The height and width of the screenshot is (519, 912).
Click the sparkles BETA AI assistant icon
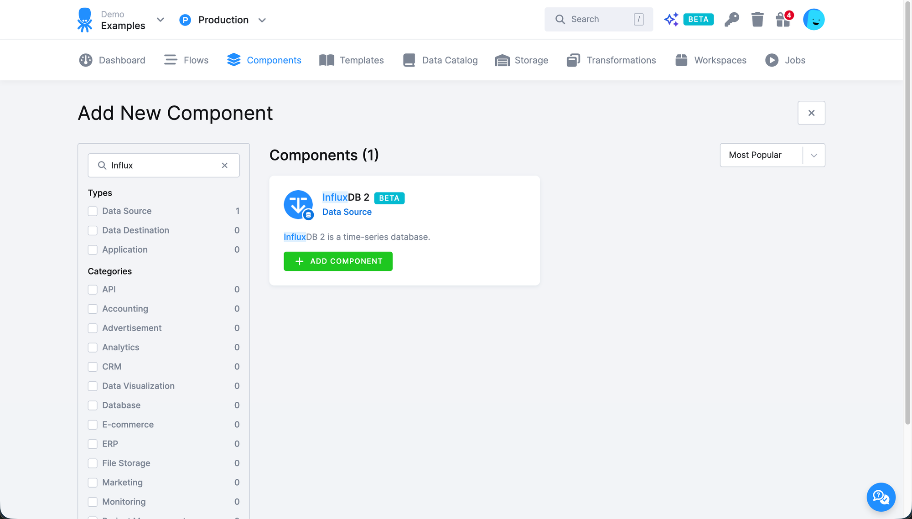click(670, 19)
